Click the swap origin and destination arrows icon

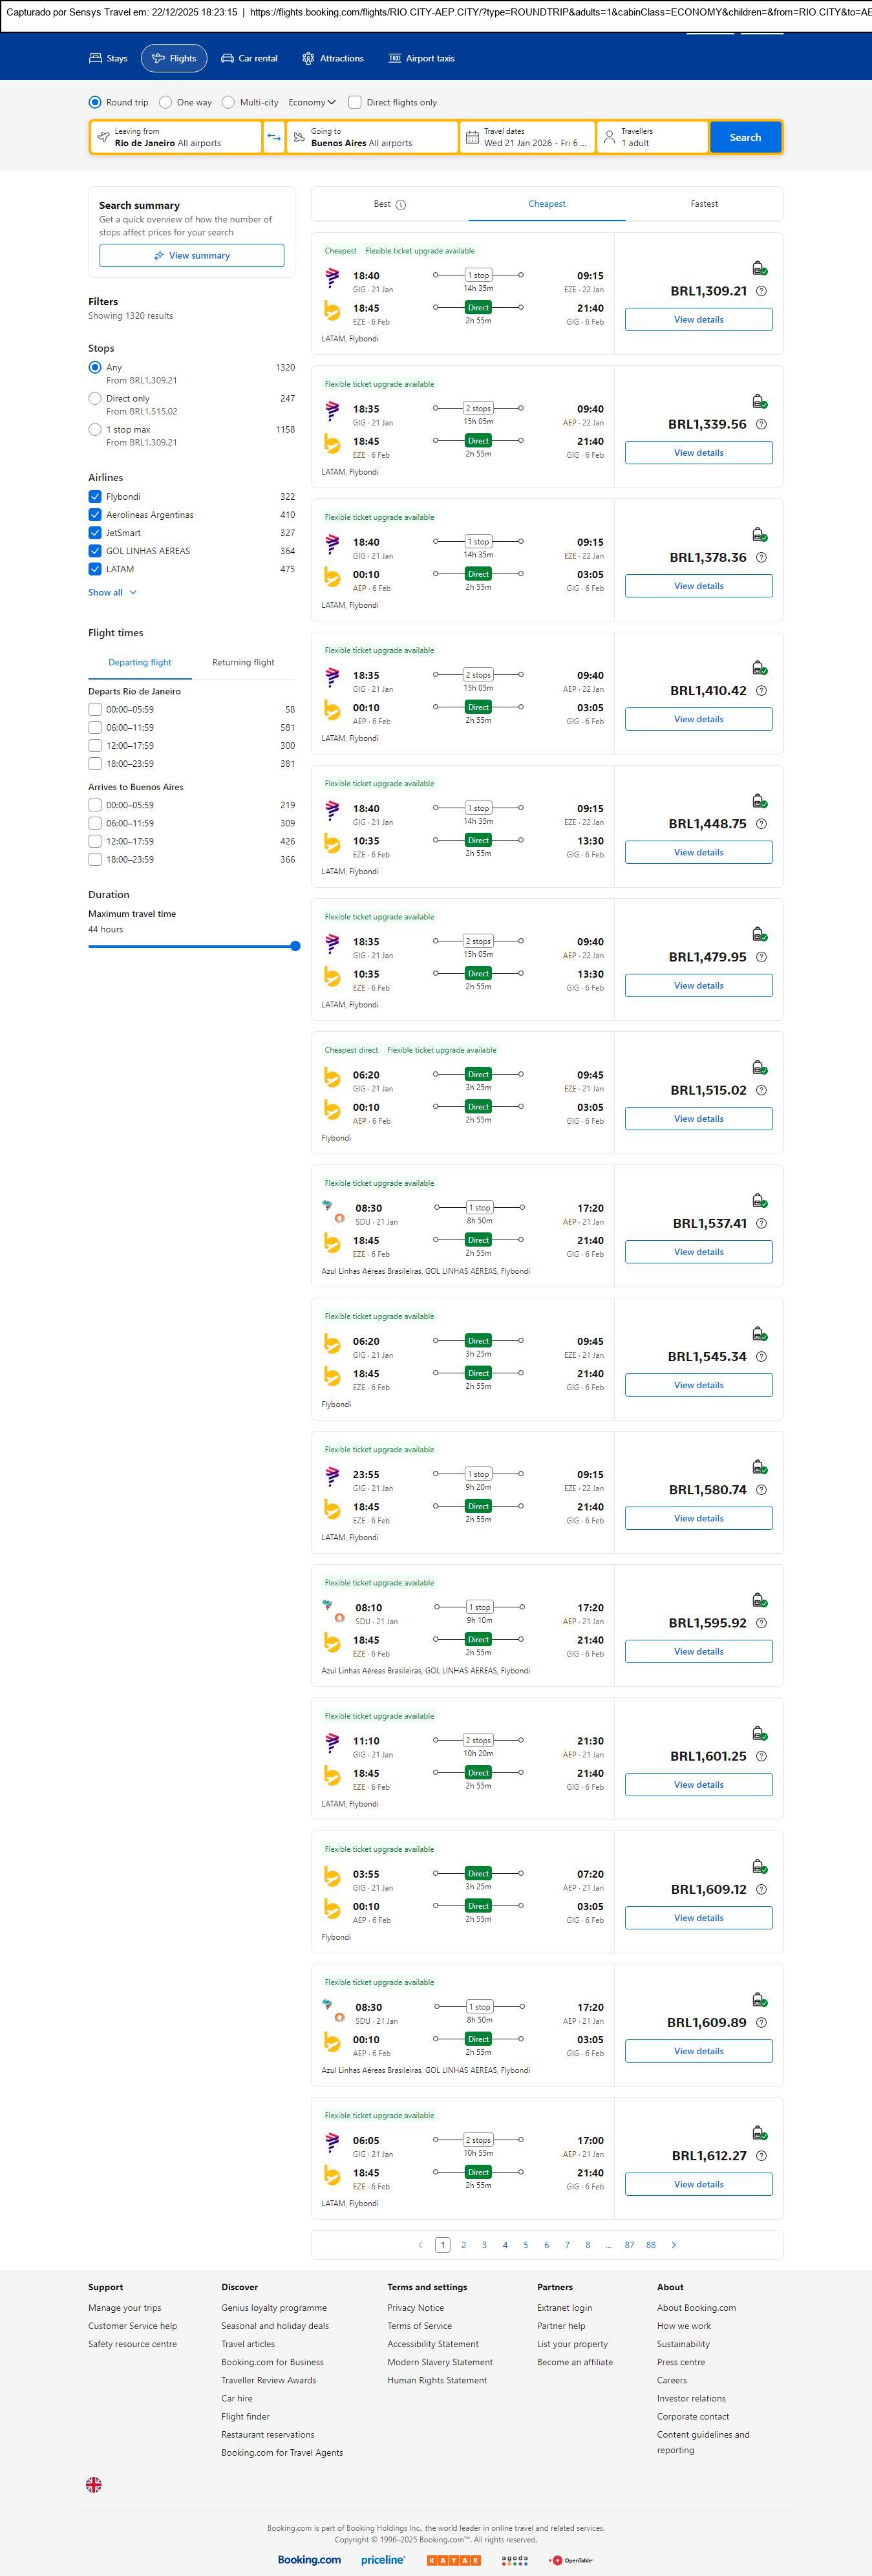[x=274, y=137]
